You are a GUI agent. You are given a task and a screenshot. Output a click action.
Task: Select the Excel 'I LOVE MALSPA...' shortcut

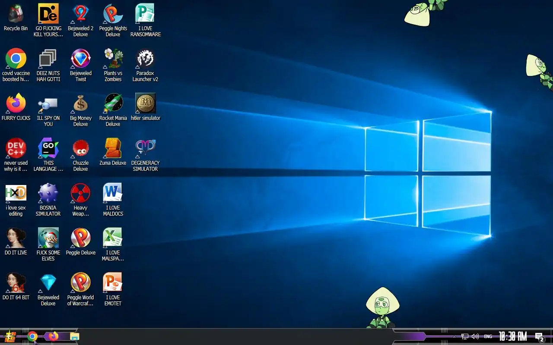113,245
